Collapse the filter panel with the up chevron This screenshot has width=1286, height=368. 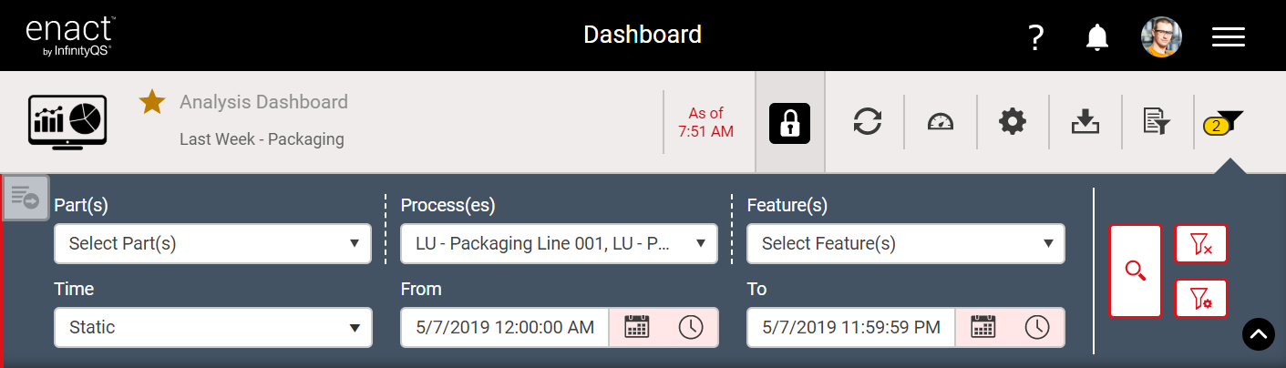[1258, 334]
